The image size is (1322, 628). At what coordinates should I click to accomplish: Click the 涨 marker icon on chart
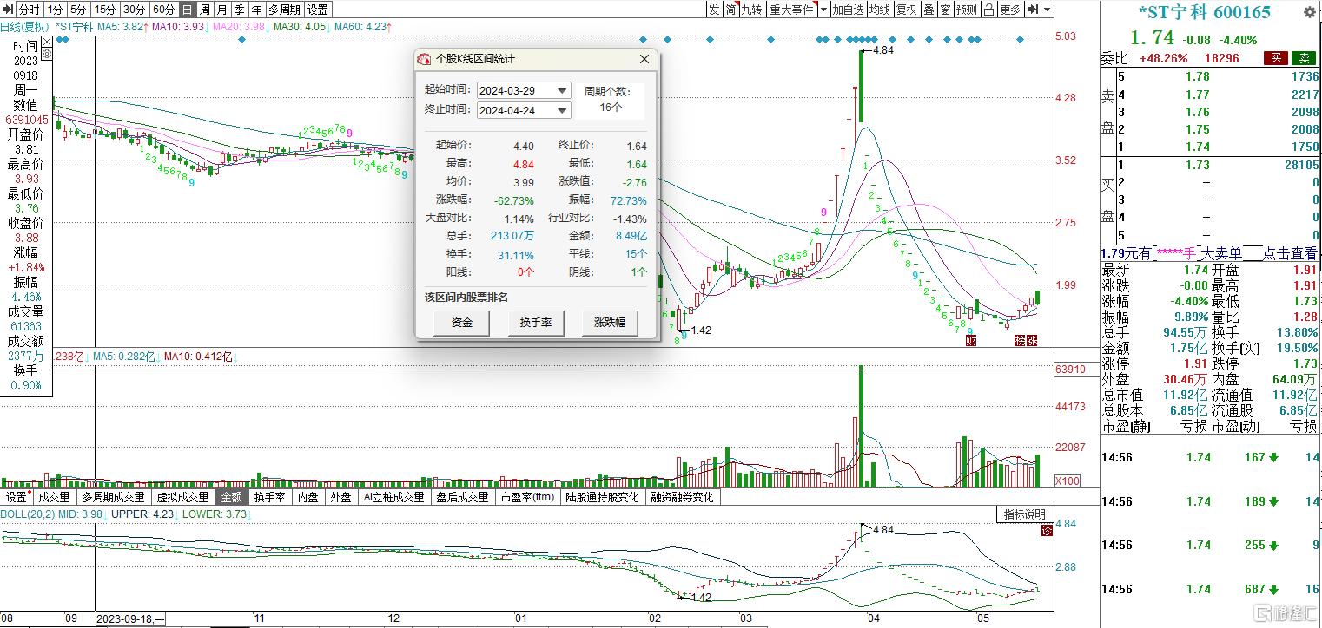click(1032, 341)
